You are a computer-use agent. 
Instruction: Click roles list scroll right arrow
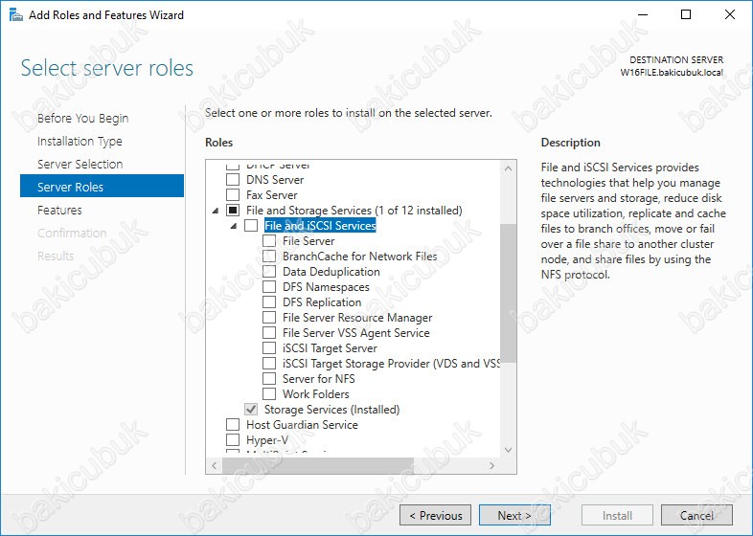491,465
